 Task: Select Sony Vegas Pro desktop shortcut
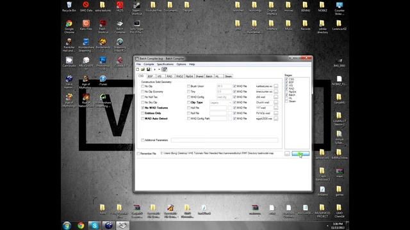(x=136, y=27)
